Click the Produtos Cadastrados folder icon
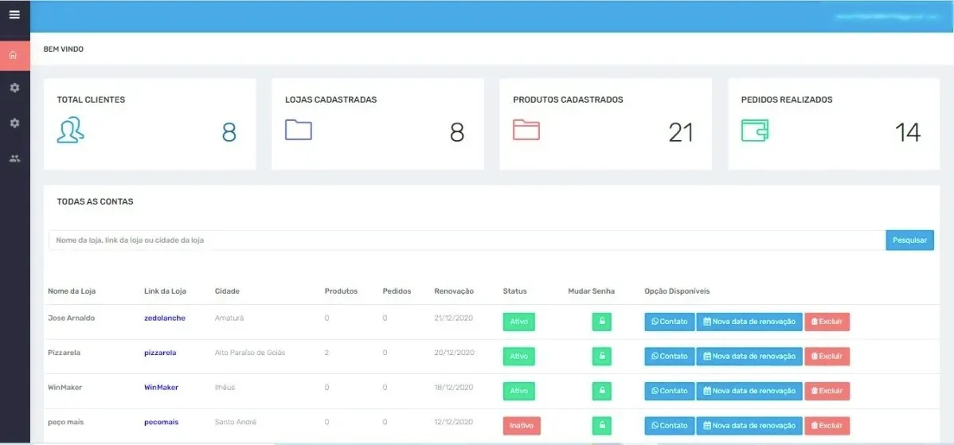The height and width of the screenshot is (445, 954). 526,130
